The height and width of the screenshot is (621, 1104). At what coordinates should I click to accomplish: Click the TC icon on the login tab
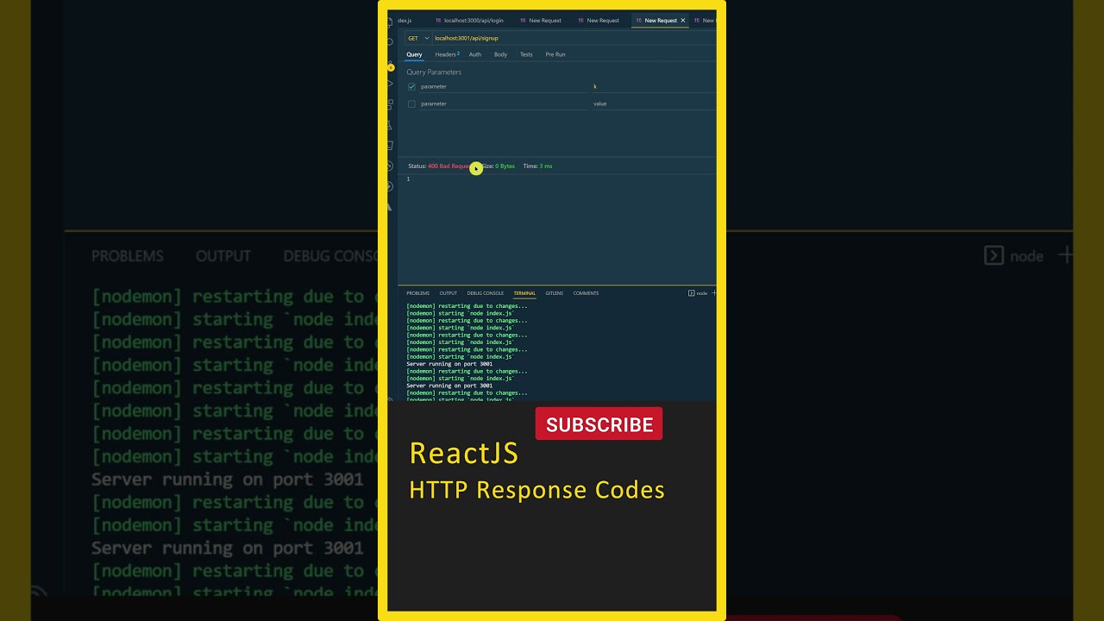tap(438, 20)
